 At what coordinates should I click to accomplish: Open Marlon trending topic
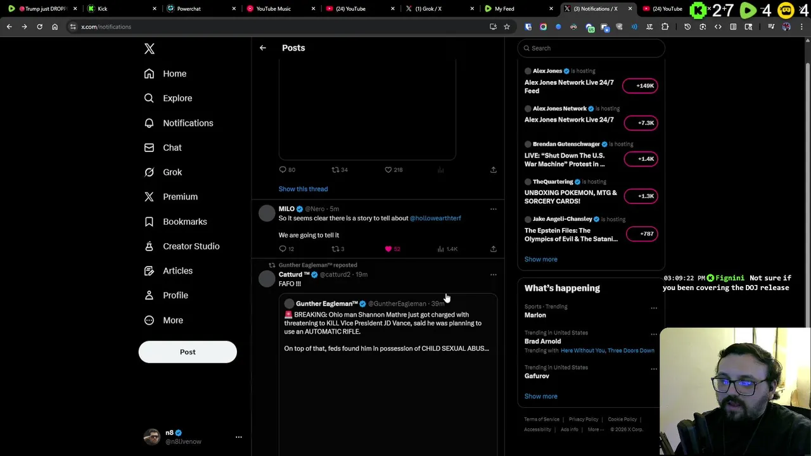click(535, 315)
